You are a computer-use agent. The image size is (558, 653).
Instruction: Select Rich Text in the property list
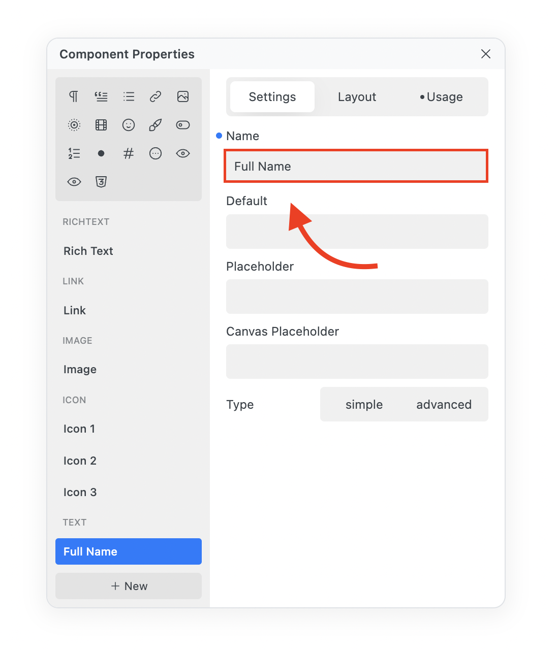[88, 251]
